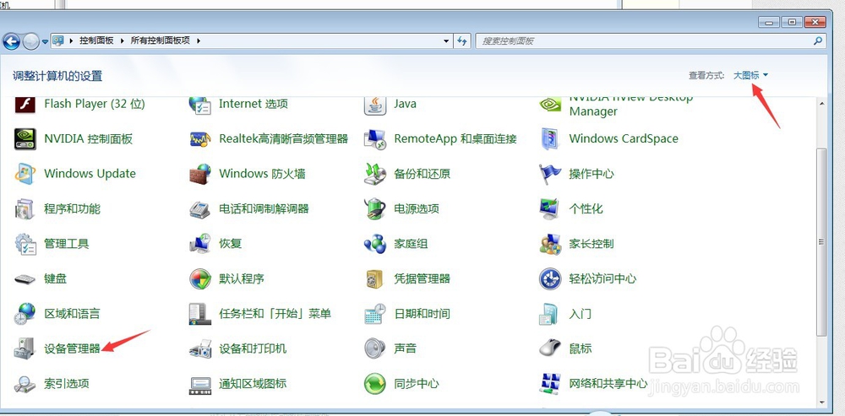The width and height of the screenshot is (845, 416).
Task: Open the 任务栏和「开始」菜单 icon
Action: [x=200, y=314]
